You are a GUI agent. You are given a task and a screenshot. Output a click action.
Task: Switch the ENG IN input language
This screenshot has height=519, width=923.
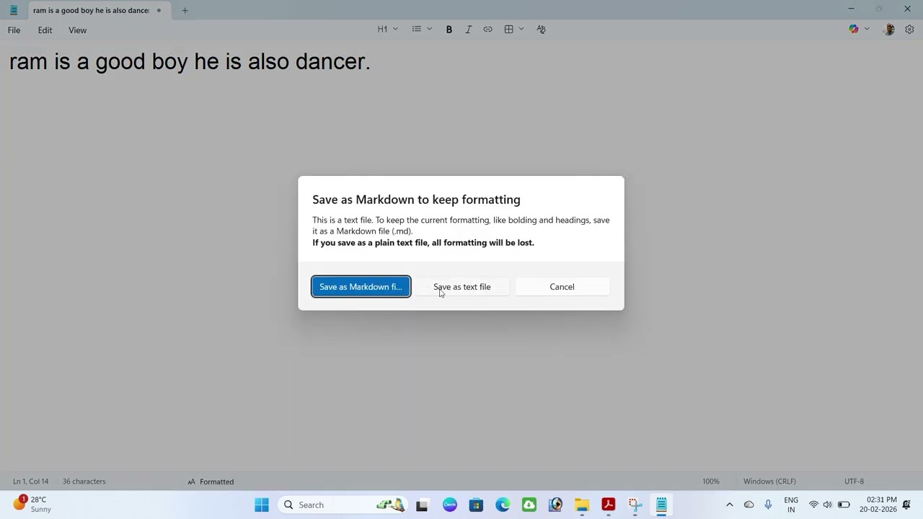click(x=791, y=505)
